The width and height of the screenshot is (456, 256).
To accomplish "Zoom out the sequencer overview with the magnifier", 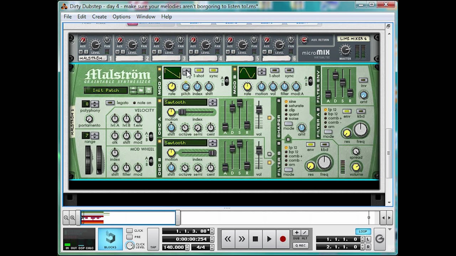I will point(66,218).
